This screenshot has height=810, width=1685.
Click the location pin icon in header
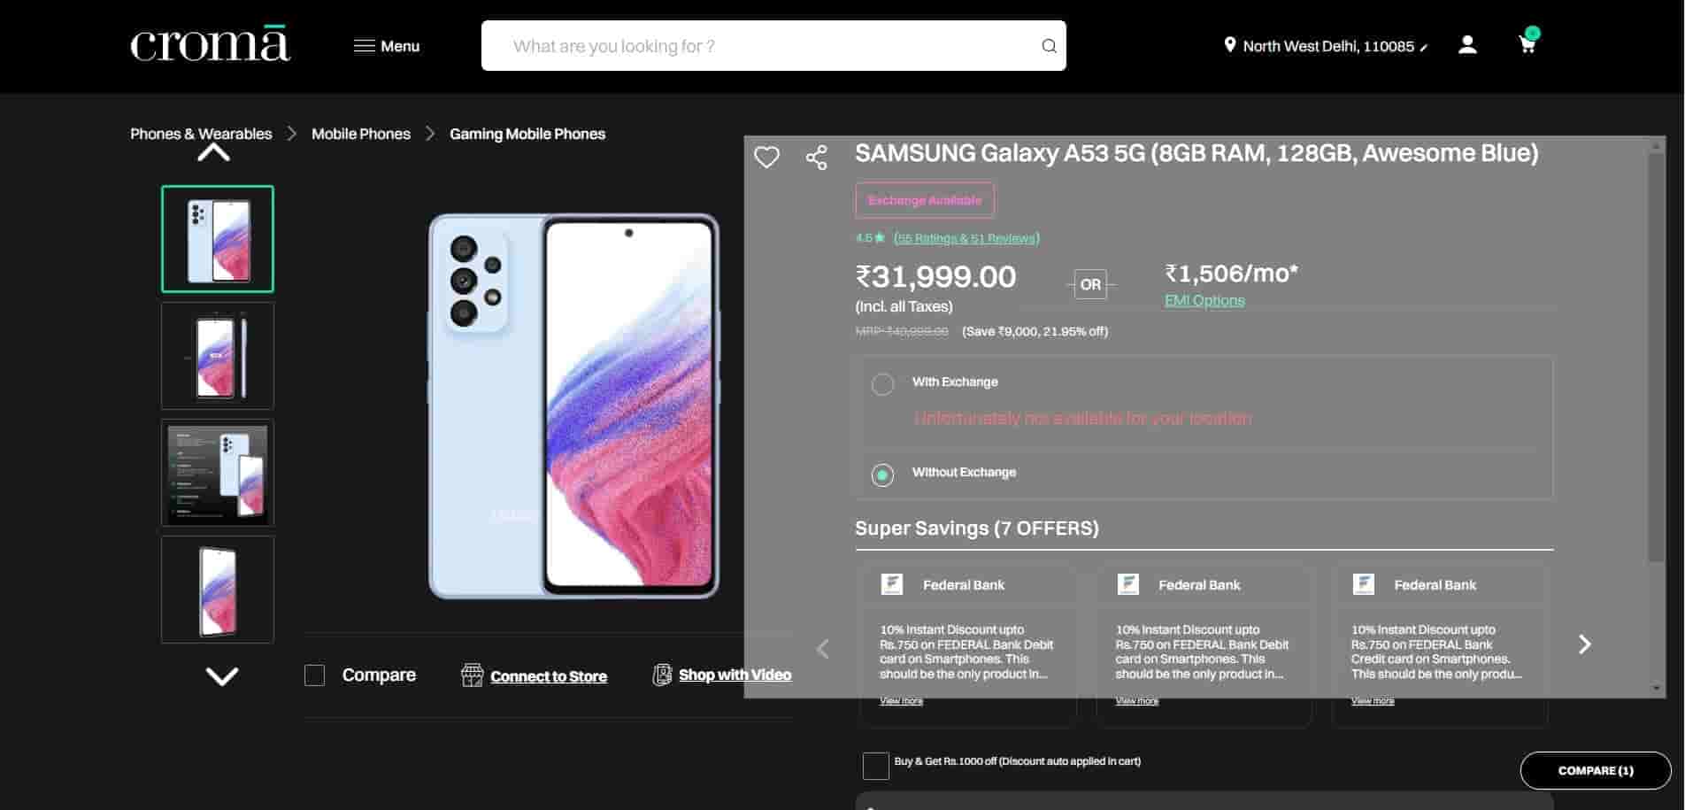coord(1229,45)
